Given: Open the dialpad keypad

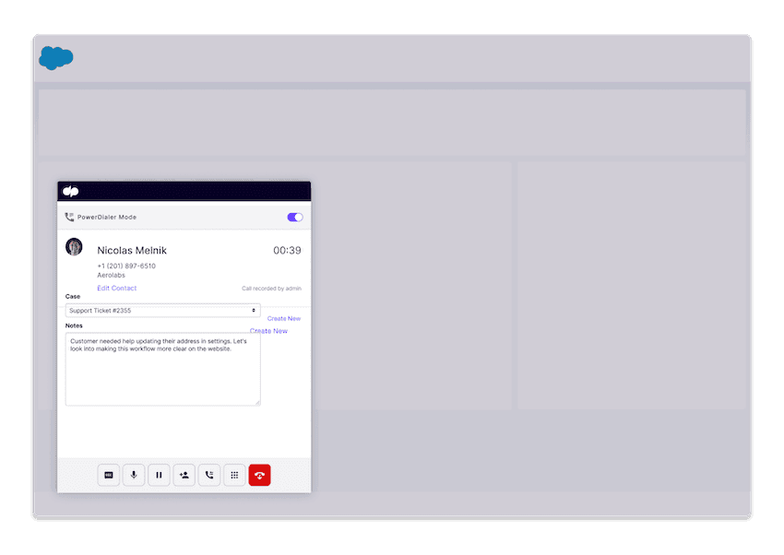Looking at the screenshot, I should click(x=233, y=475).
